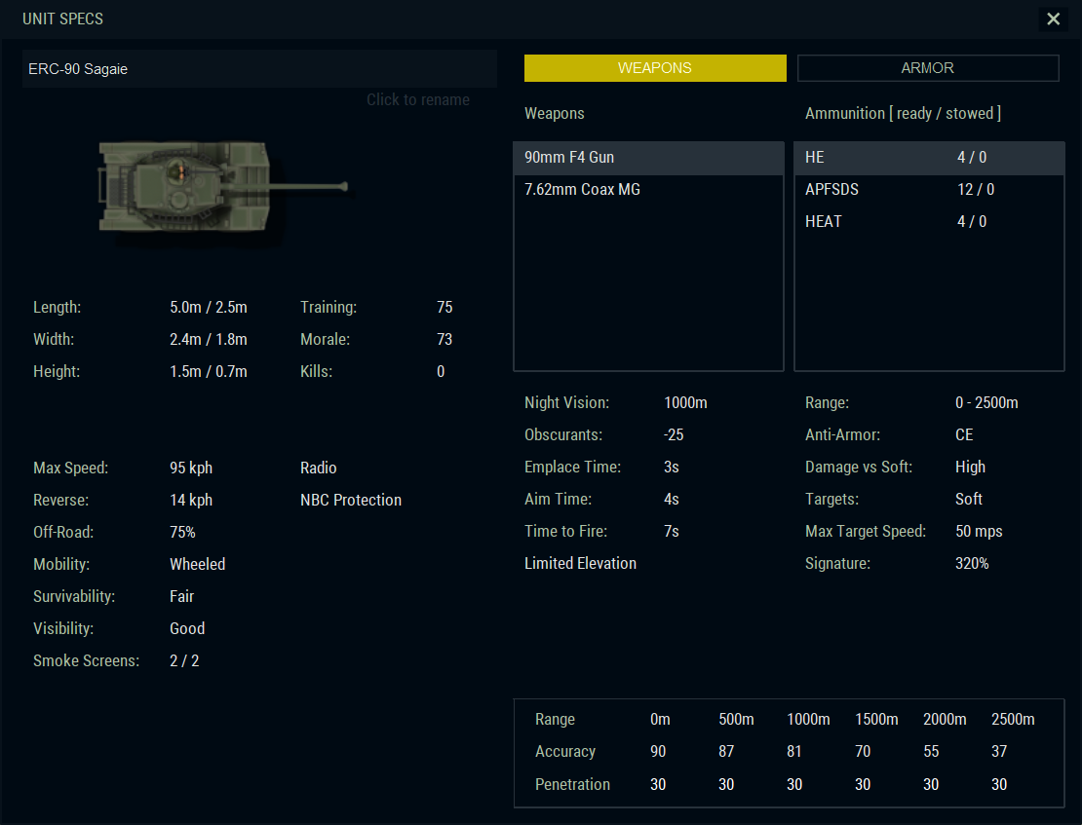Click the Emplace Time value 3s

click(672, 468)
